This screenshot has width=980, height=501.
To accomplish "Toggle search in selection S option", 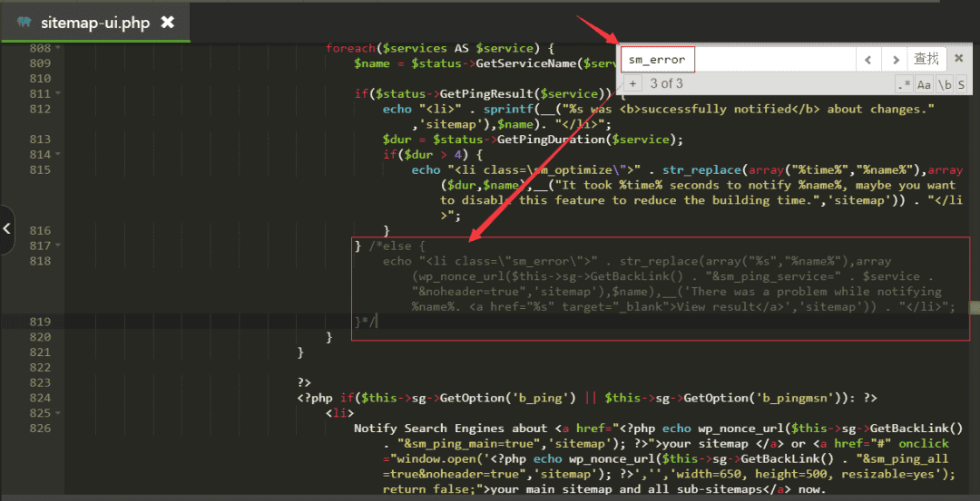I will tap(961, 84).
